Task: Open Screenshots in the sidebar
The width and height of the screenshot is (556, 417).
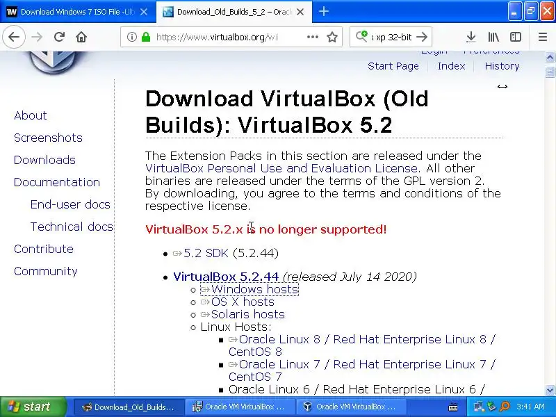Action: click(48, 138)
